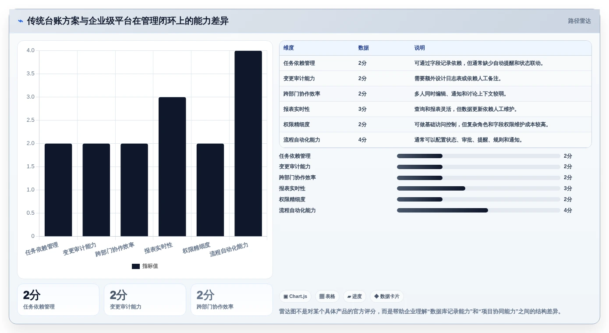
Task: Select the 数据卡片 chip
Action: pyautogui.click(x=387, y=297)
